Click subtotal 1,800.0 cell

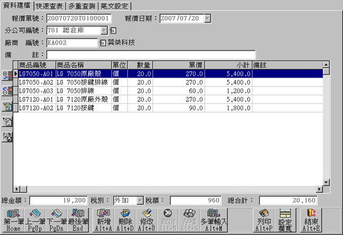tap(228, 108)
